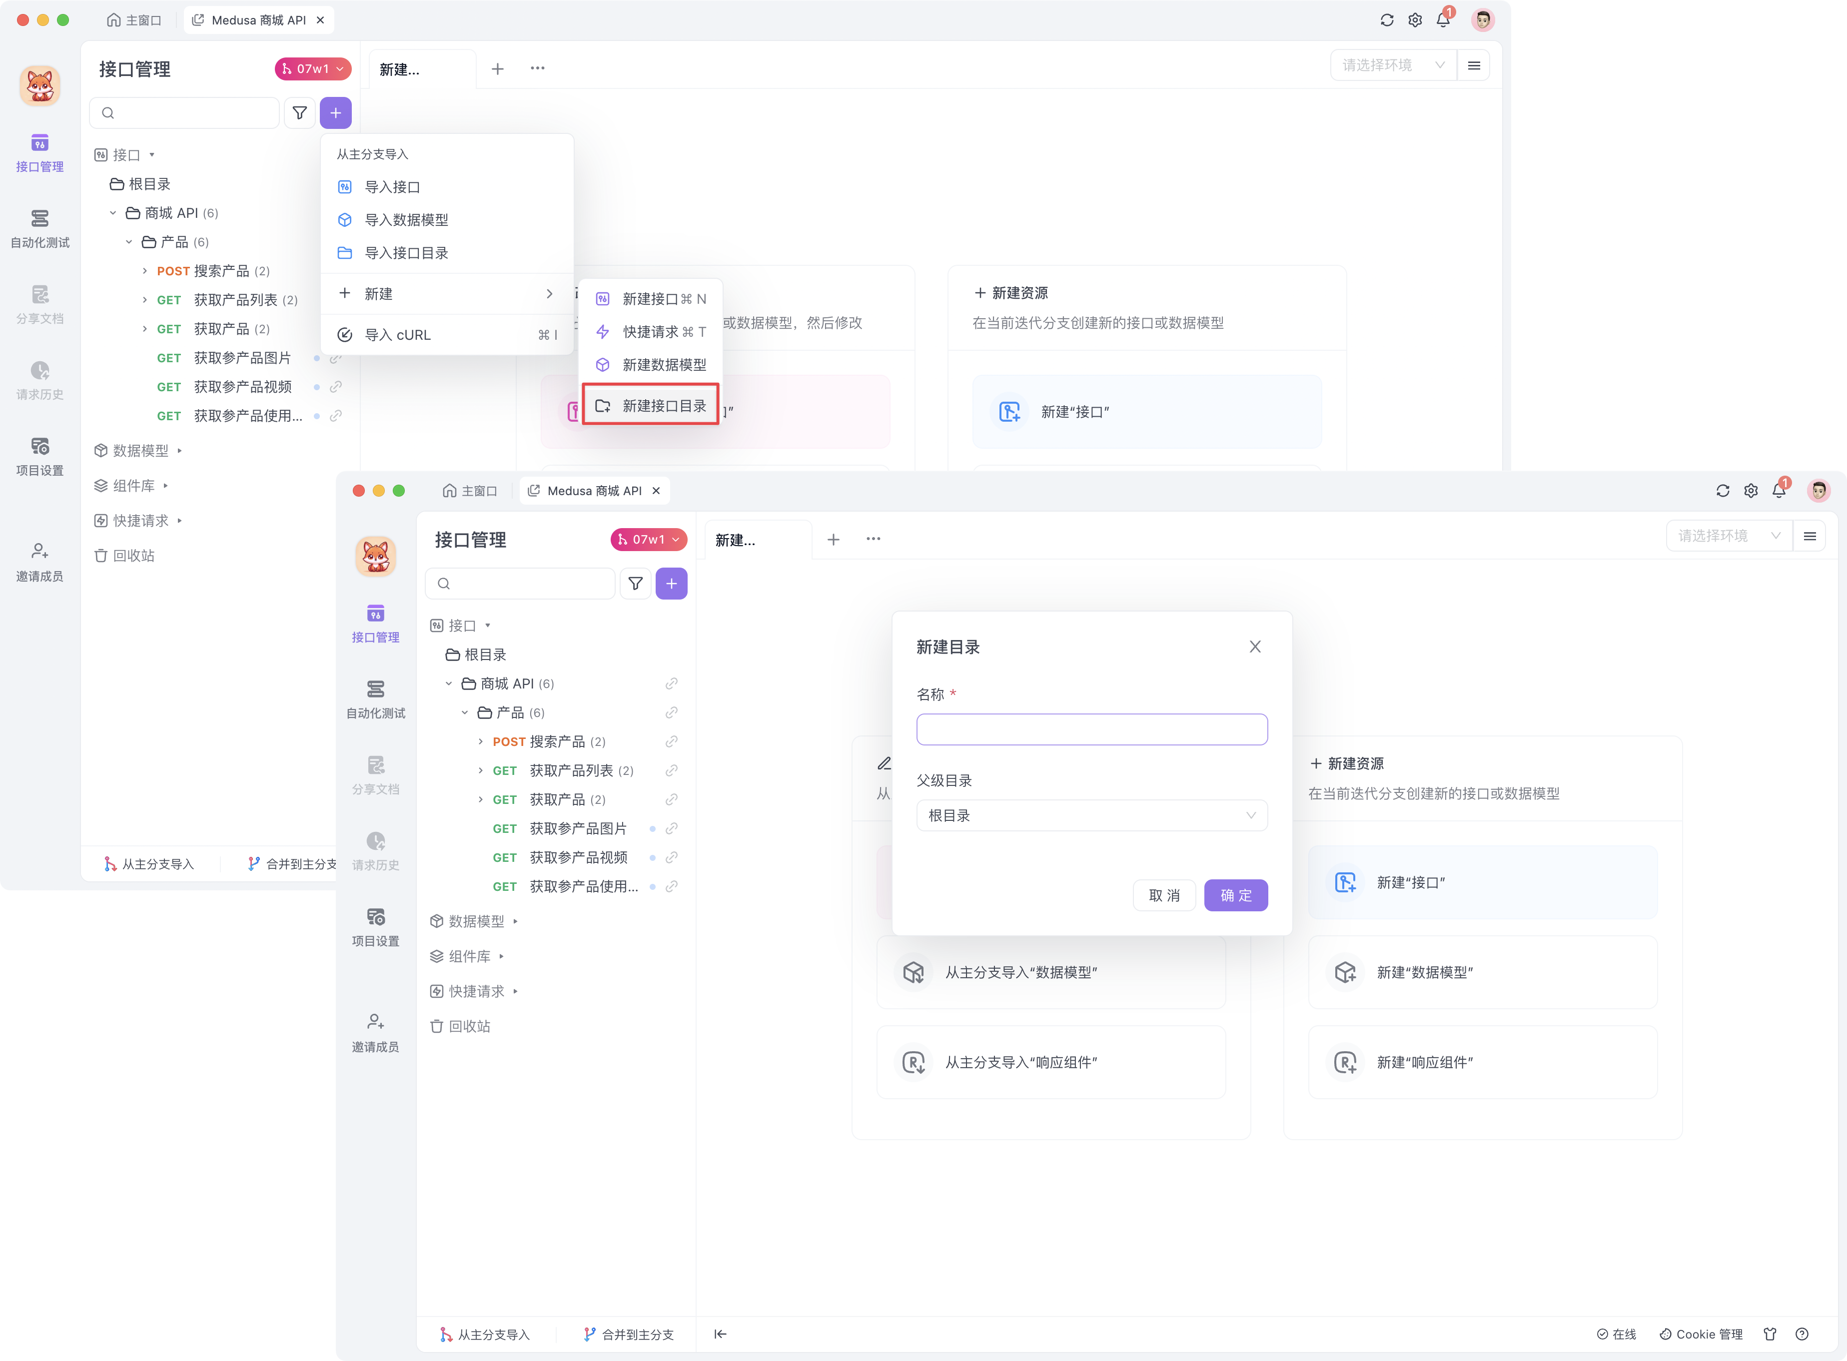Choose 新建接口目录 from the context menu
Screen dimensions: 1847x1361
650,405
